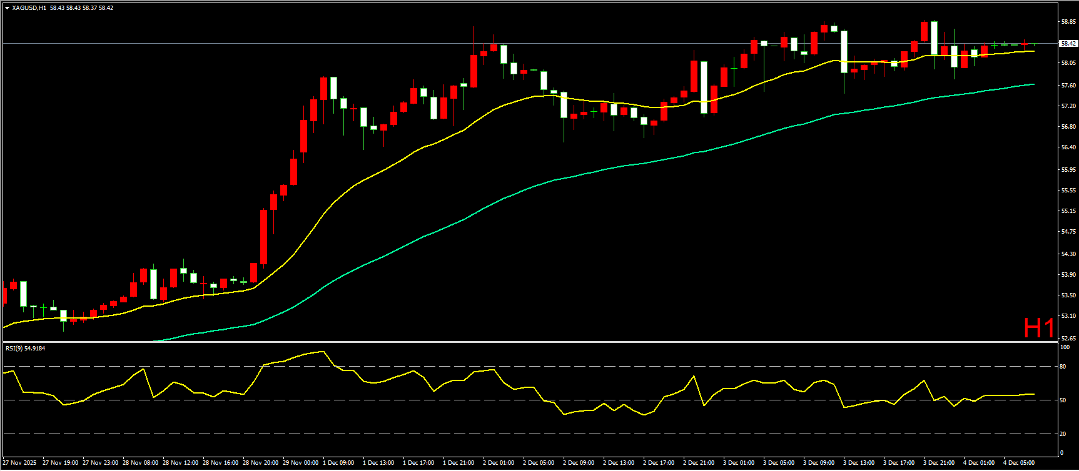Viewport: 1079px width, 471px height.
Task: Click the RSI(9) 54.9184 indicator label
Action: click(25, 348)
